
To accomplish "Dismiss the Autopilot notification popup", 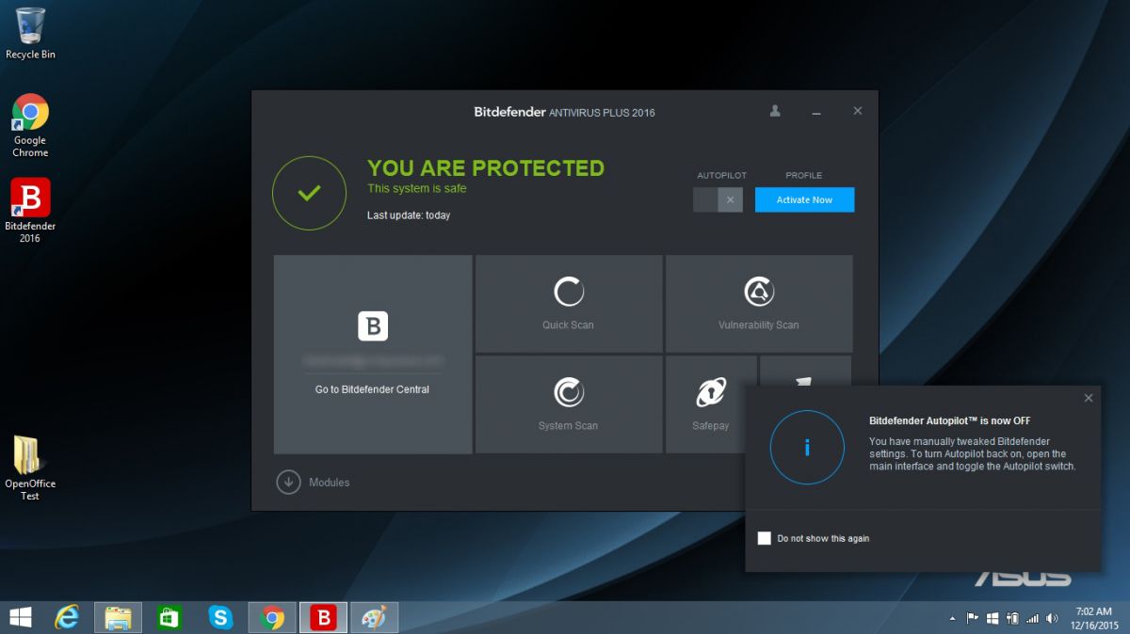I will pos(1089,398).
